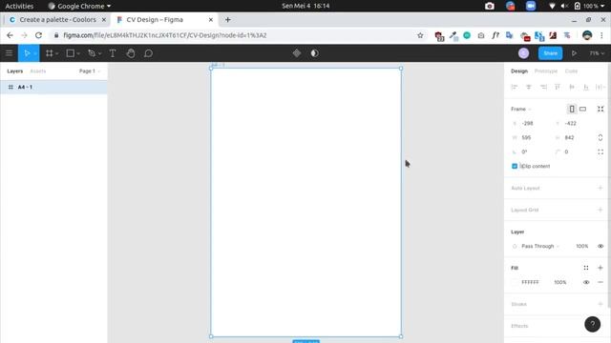Screen dimensions: 611x343
Task: Click the fill hex value FFFFFF
Action: [x=531, y=282]
